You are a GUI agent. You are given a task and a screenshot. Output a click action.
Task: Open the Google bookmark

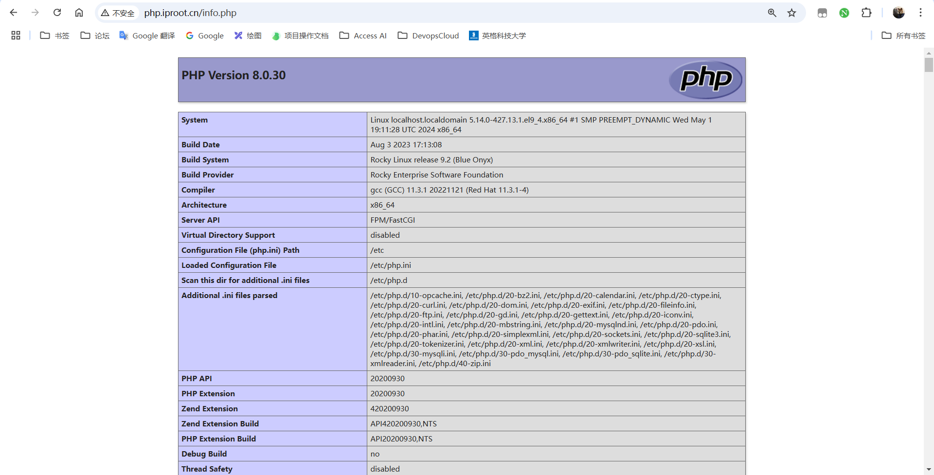pyautogui.click(x=205, y=35)
